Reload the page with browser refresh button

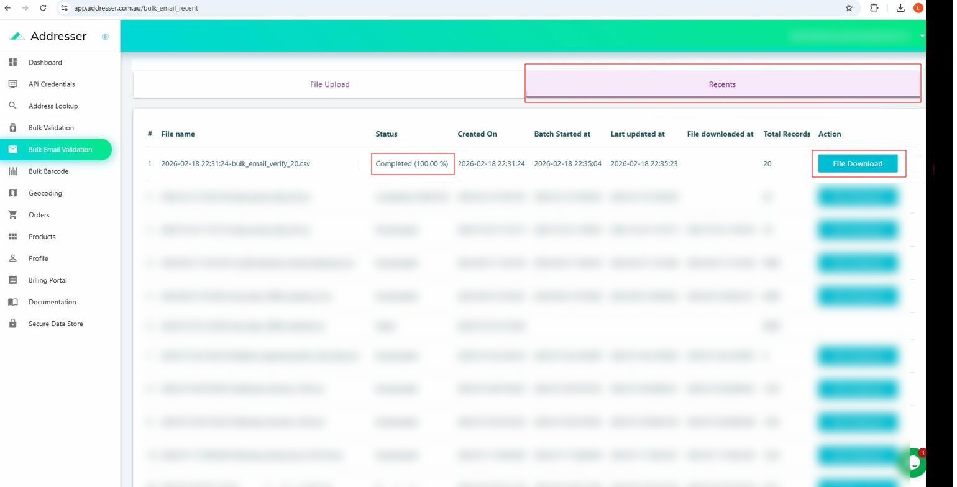[43, 8]
